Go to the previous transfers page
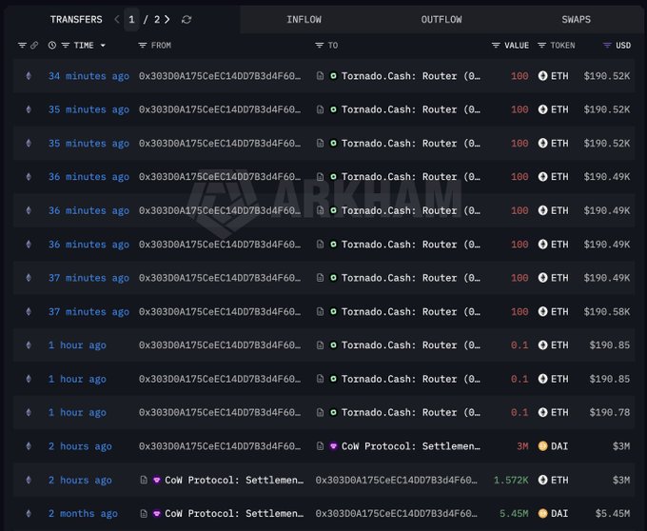Image resolution: width=647 pixels, height=531 pixels. pyautogui.click(x=117, y=19)
